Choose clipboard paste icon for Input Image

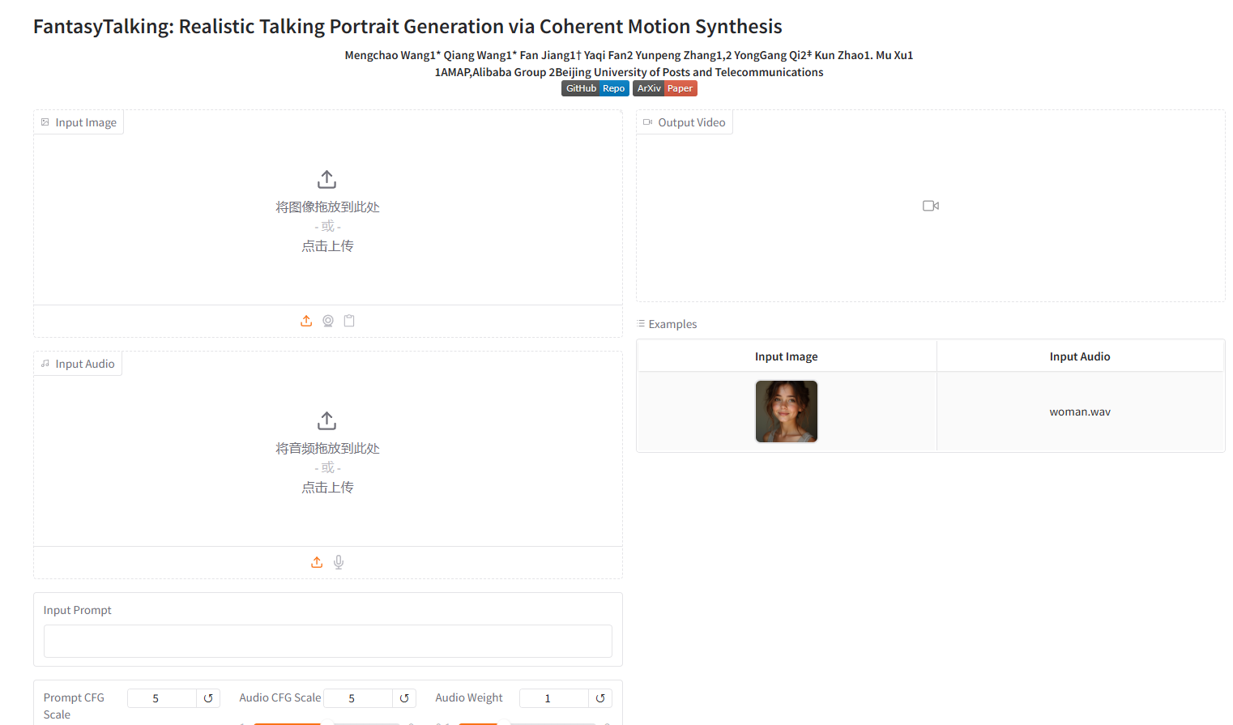pyautogui.click(x=349, y=321)
